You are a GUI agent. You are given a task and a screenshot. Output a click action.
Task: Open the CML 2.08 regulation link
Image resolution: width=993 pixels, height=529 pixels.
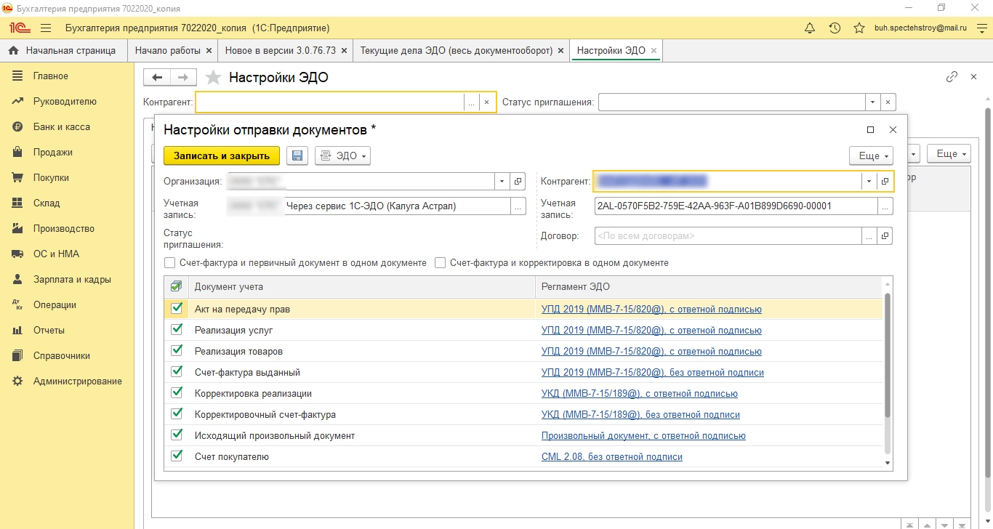point(611,457)
